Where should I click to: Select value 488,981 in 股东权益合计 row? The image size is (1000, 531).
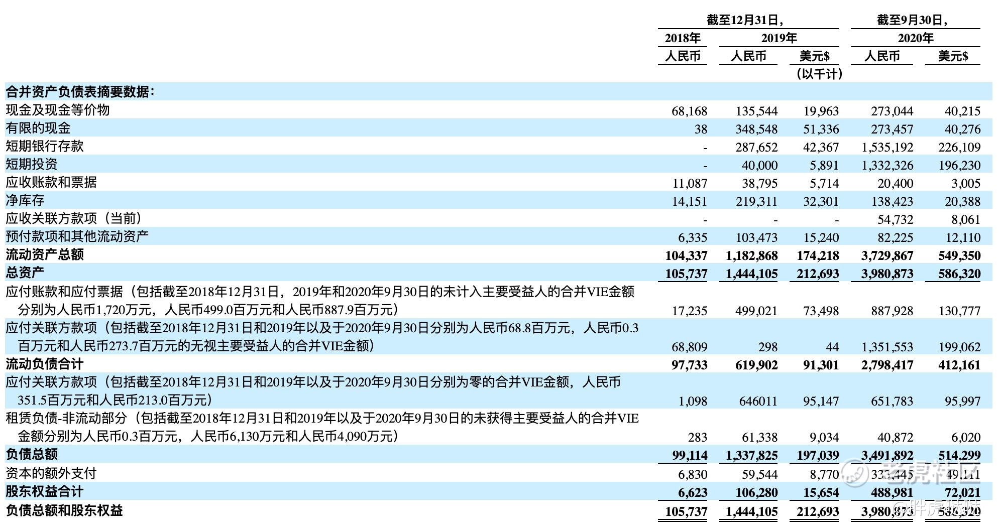coord(892,492)
